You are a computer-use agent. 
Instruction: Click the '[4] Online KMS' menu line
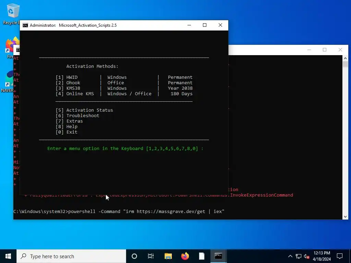(124, 94)
